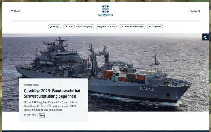Click the date 19.08.2025
The width and height of the screenshot is (211, 132).
[x=30, y=115]
